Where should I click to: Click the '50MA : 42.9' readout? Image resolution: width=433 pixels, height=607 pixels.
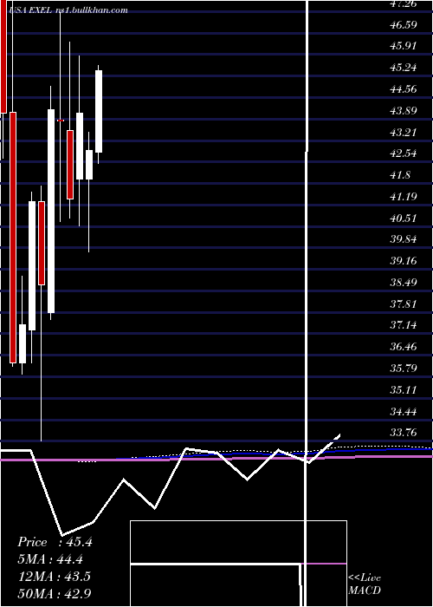click(x=55, y=593)
